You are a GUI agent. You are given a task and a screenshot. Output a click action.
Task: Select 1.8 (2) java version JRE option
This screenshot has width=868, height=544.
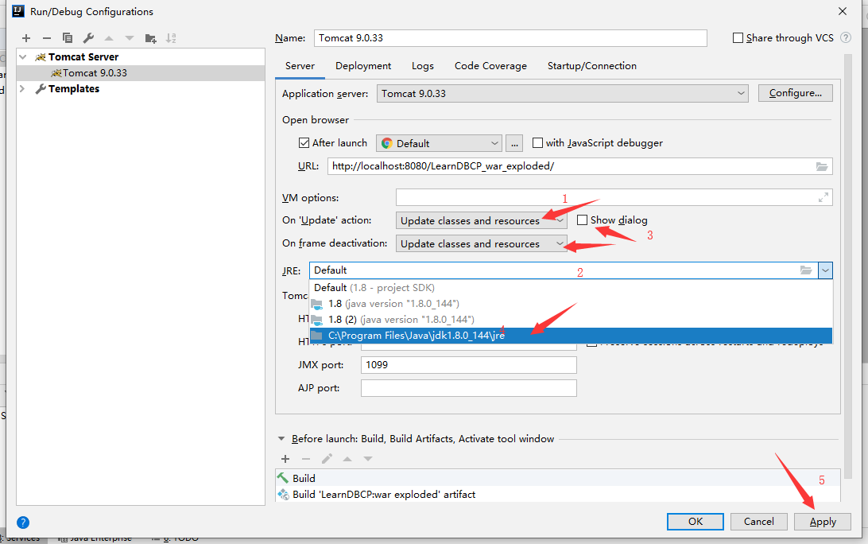[x=571, y=320]
